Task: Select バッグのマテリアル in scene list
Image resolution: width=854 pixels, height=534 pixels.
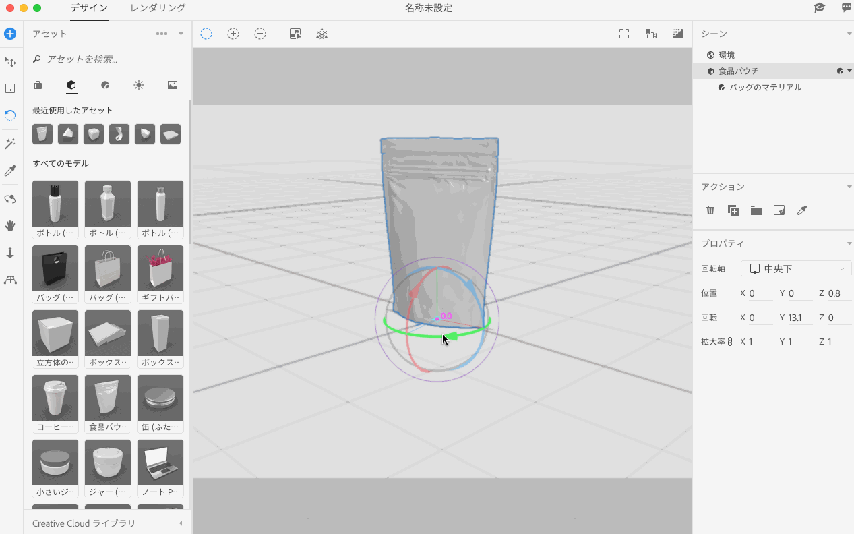Action: (x=765, y=88)
